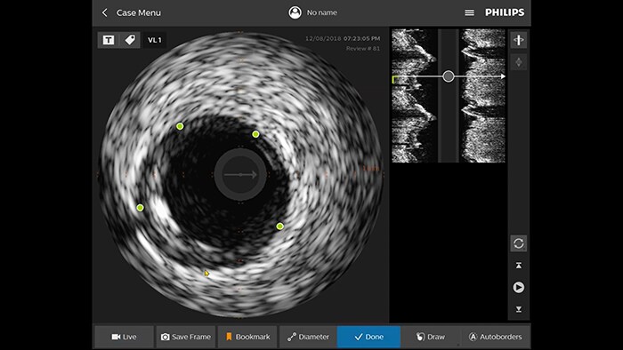Switch to Live mode
Viewport: 623px width, 350px height.
124,337
